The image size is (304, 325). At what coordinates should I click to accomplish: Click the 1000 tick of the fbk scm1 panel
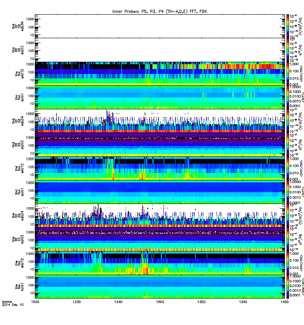coord(30,277)
